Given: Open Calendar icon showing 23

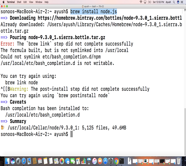Looking at the screenshot, I should 40,161.
